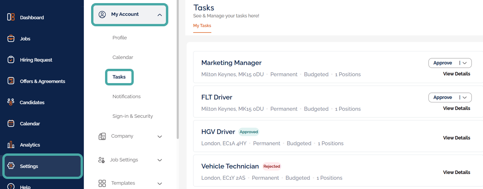Switch to the My Tasks tab
483x189 pixels.
click(x=202, y=26)
